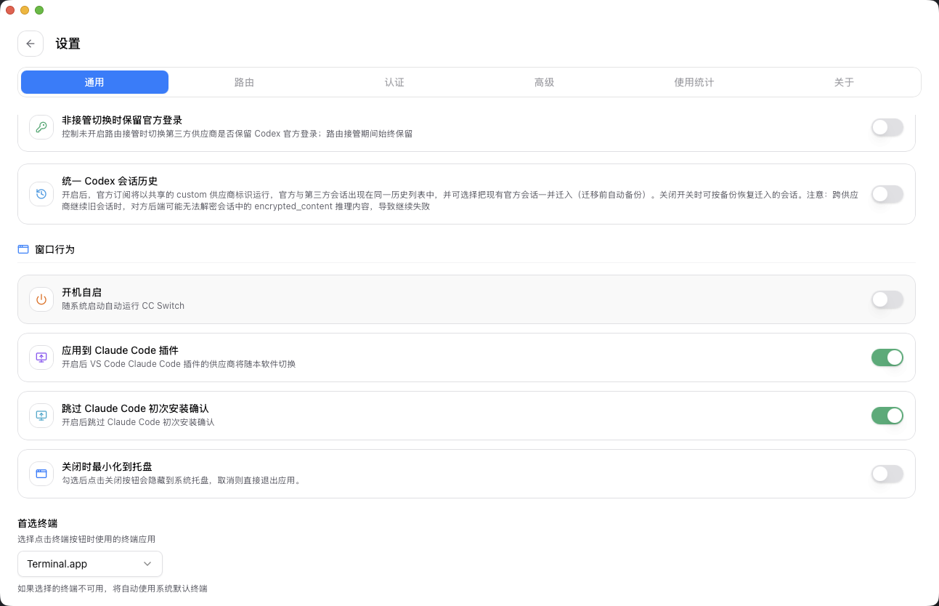The height and width of the screenshot is (606, 939).
Task: Click the 窗口行为 section heading
Action: pos(54,249)
